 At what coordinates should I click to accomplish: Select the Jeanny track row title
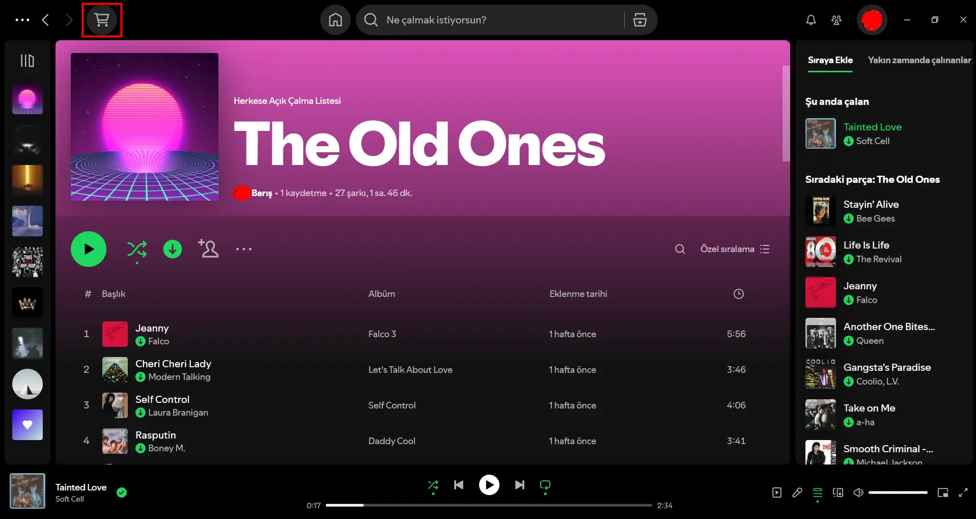point(152,329)
